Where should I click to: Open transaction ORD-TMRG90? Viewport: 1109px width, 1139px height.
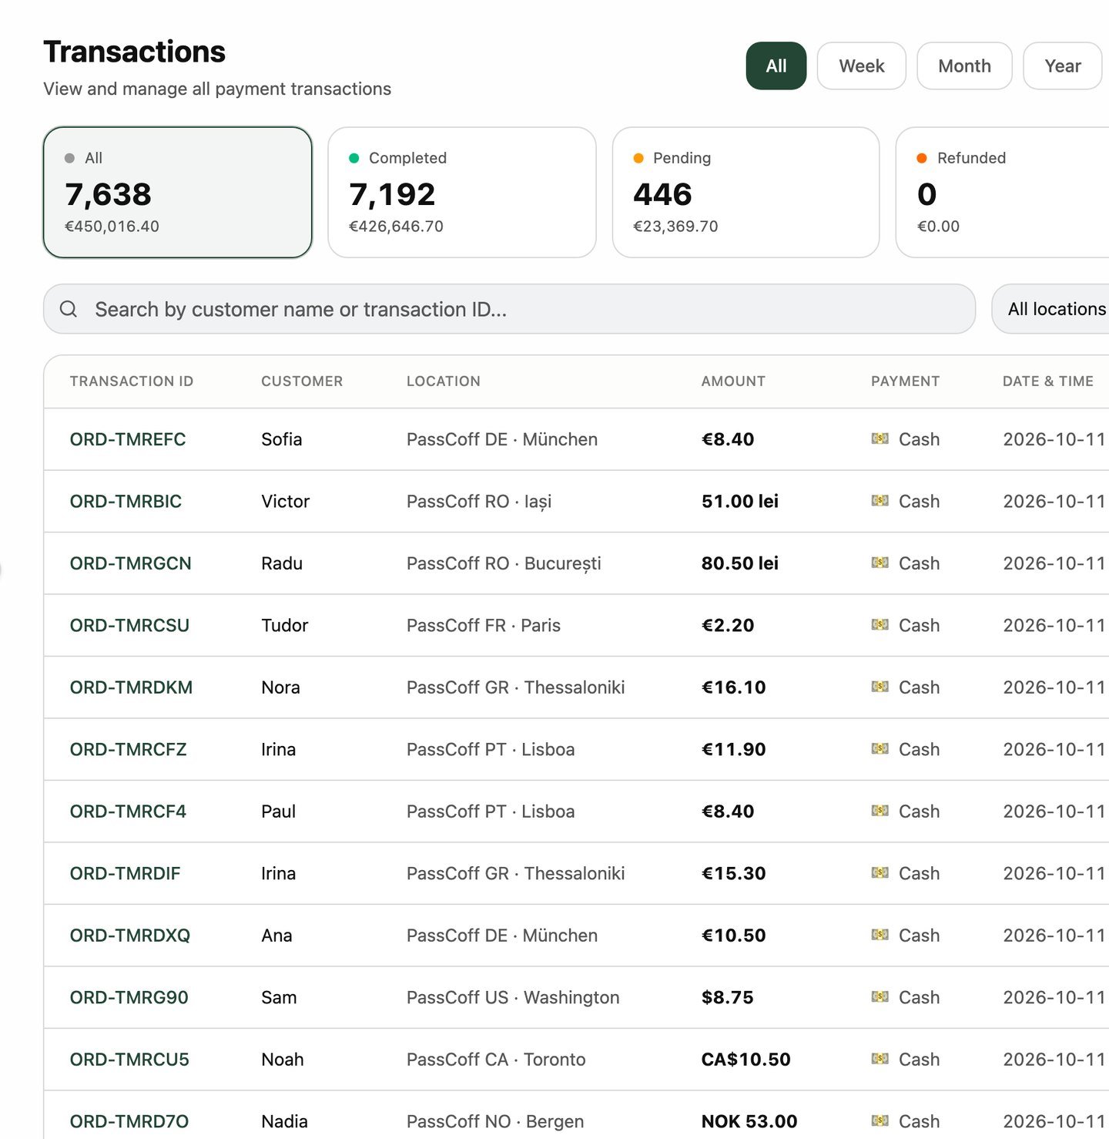click(129, 998)
